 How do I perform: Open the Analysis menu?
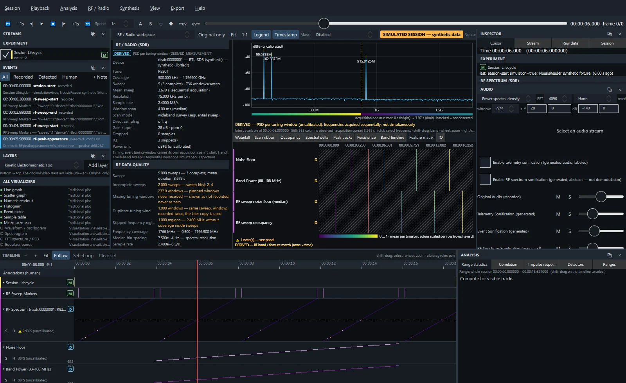[x=68, y=8]
